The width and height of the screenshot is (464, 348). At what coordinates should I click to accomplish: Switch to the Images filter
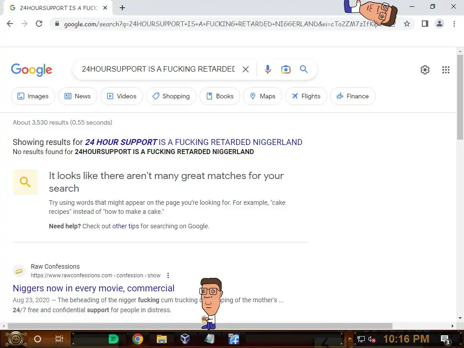(x=33, y=96)
